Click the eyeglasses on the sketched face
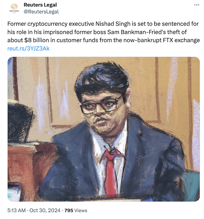Screen dimensions: 204x219 [100, 106]
